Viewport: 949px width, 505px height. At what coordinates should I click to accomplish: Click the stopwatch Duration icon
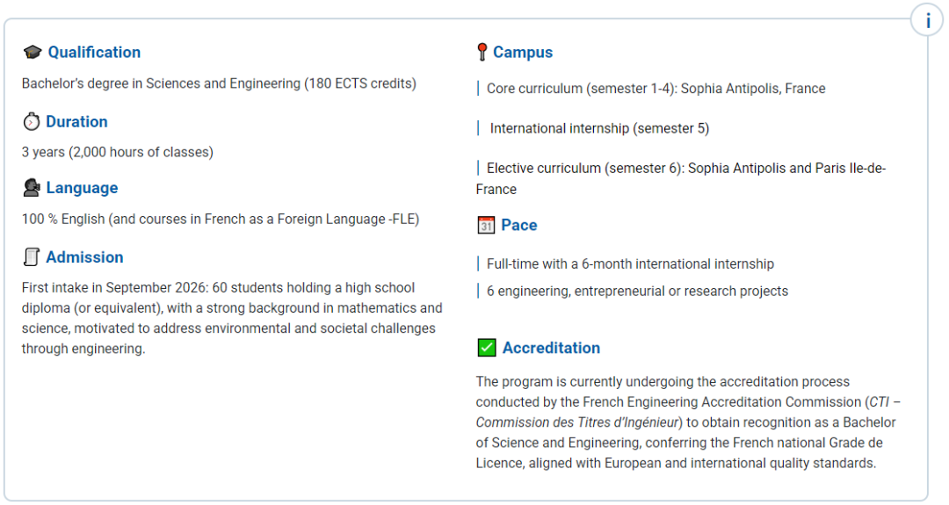point(32,122)
